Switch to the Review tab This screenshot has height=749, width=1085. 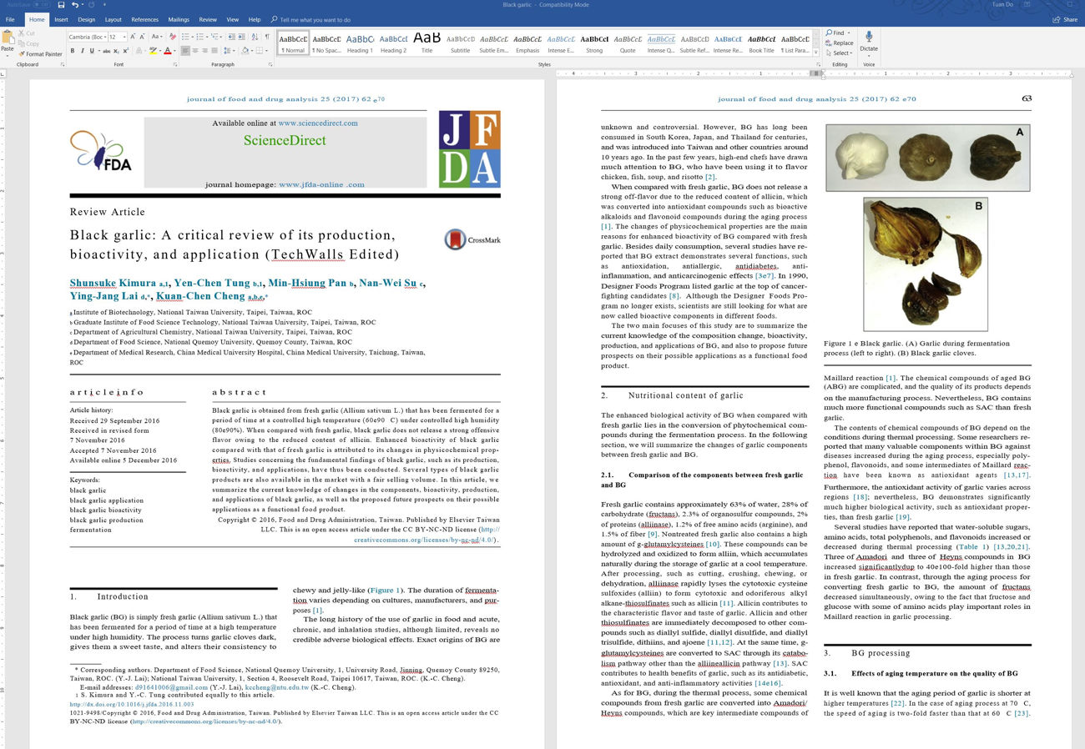pyautogui.click(x=208, y=19)
